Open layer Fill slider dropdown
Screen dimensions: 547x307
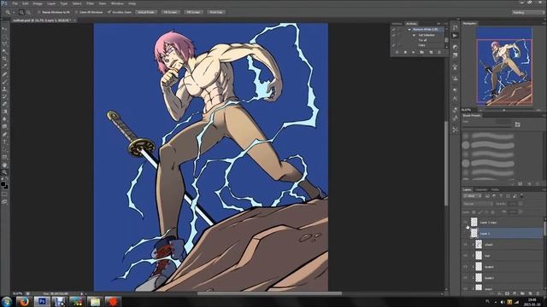click(521, 211)
